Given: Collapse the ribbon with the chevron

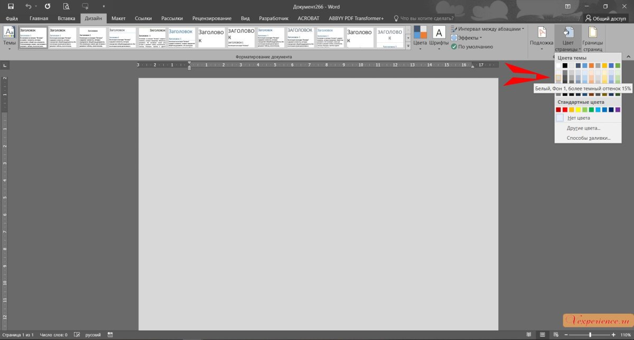Looking at the screenshot, I should [x=628, y=56].
